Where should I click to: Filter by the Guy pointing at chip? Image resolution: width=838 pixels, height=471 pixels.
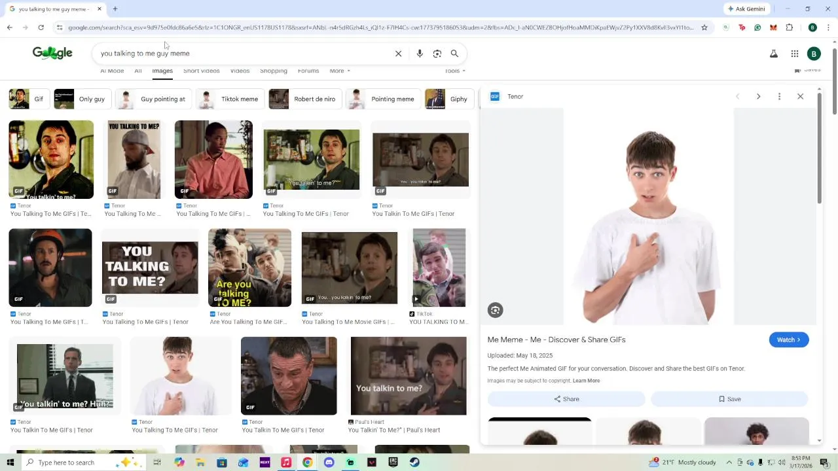point(155,99)
